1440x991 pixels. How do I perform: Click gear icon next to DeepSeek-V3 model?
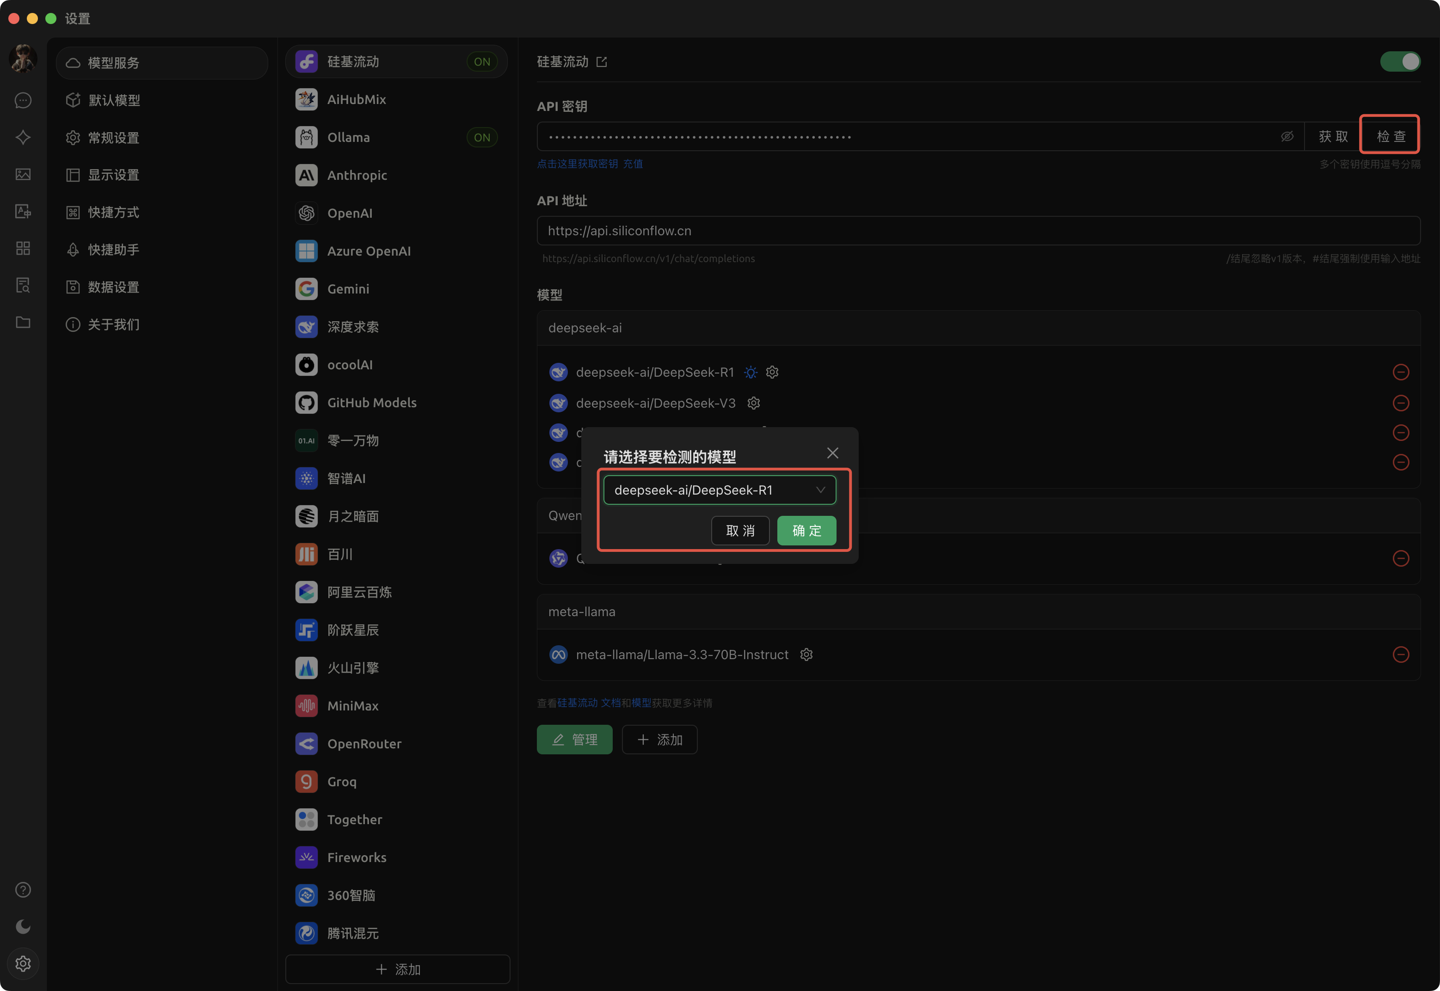click(754, 404)
